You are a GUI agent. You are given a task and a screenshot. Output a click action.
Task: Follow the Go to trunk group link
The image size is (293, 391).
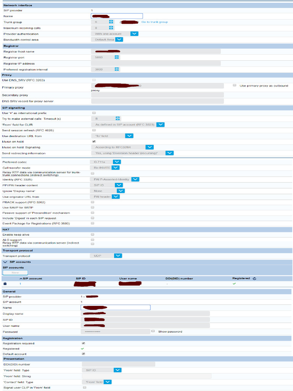tap(155, 22)
